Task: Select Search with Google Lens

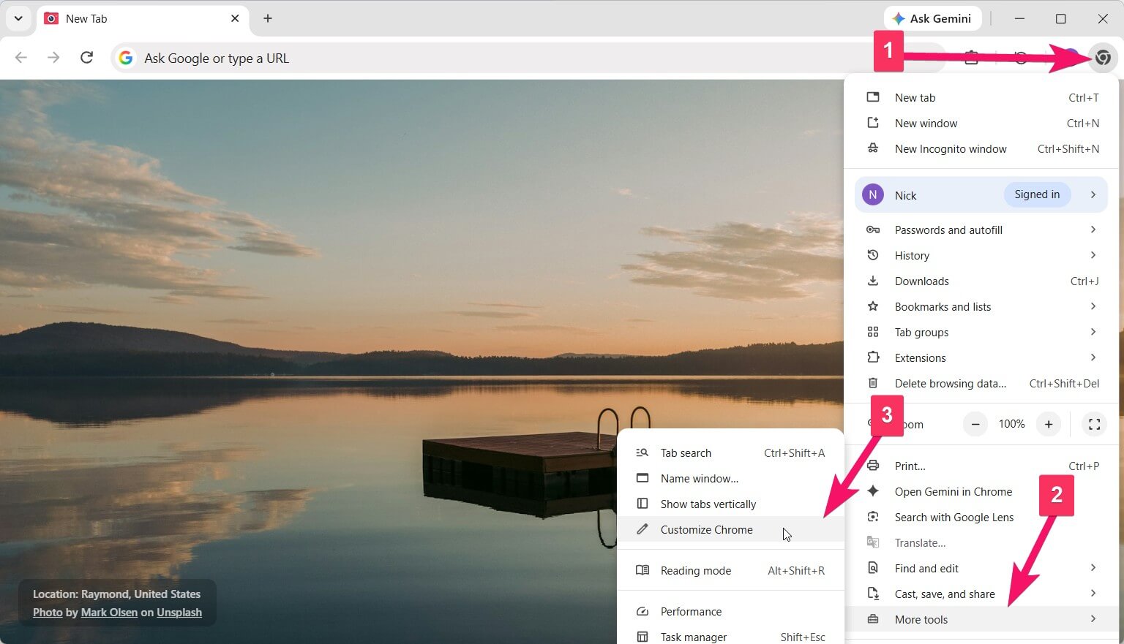Action: click(981, 518)
